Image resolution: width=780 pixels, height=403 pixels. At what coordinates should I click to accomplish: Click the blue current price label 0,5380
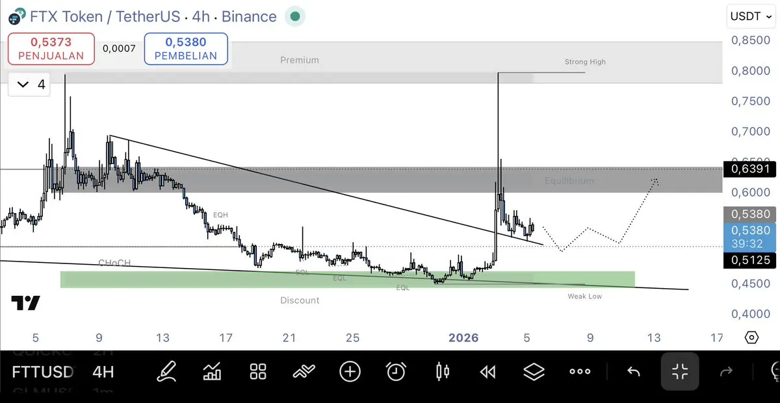[x=750, y=237]
